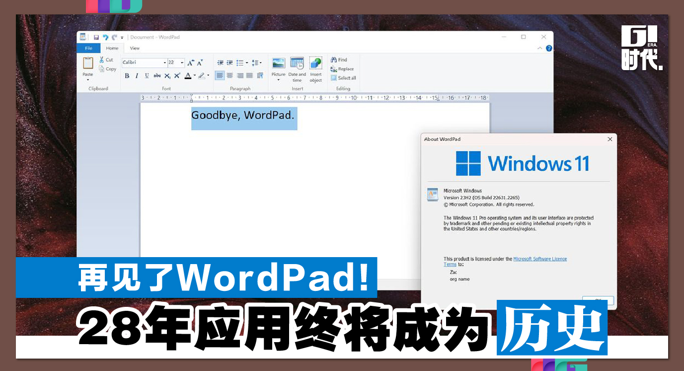Open the Calibri font family dropdown
The height and width of the screenshot is (371, 684).
(164, 63)
